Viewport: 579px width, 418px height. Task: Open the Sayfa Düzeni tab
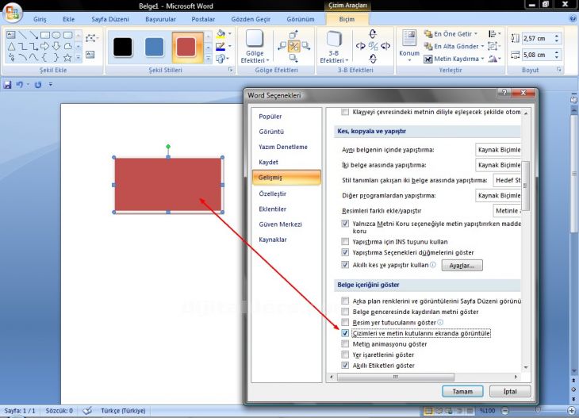110,19
